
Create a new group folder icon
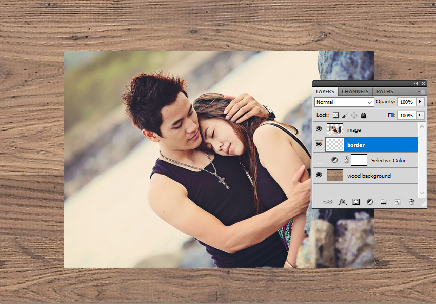(383, 202)
